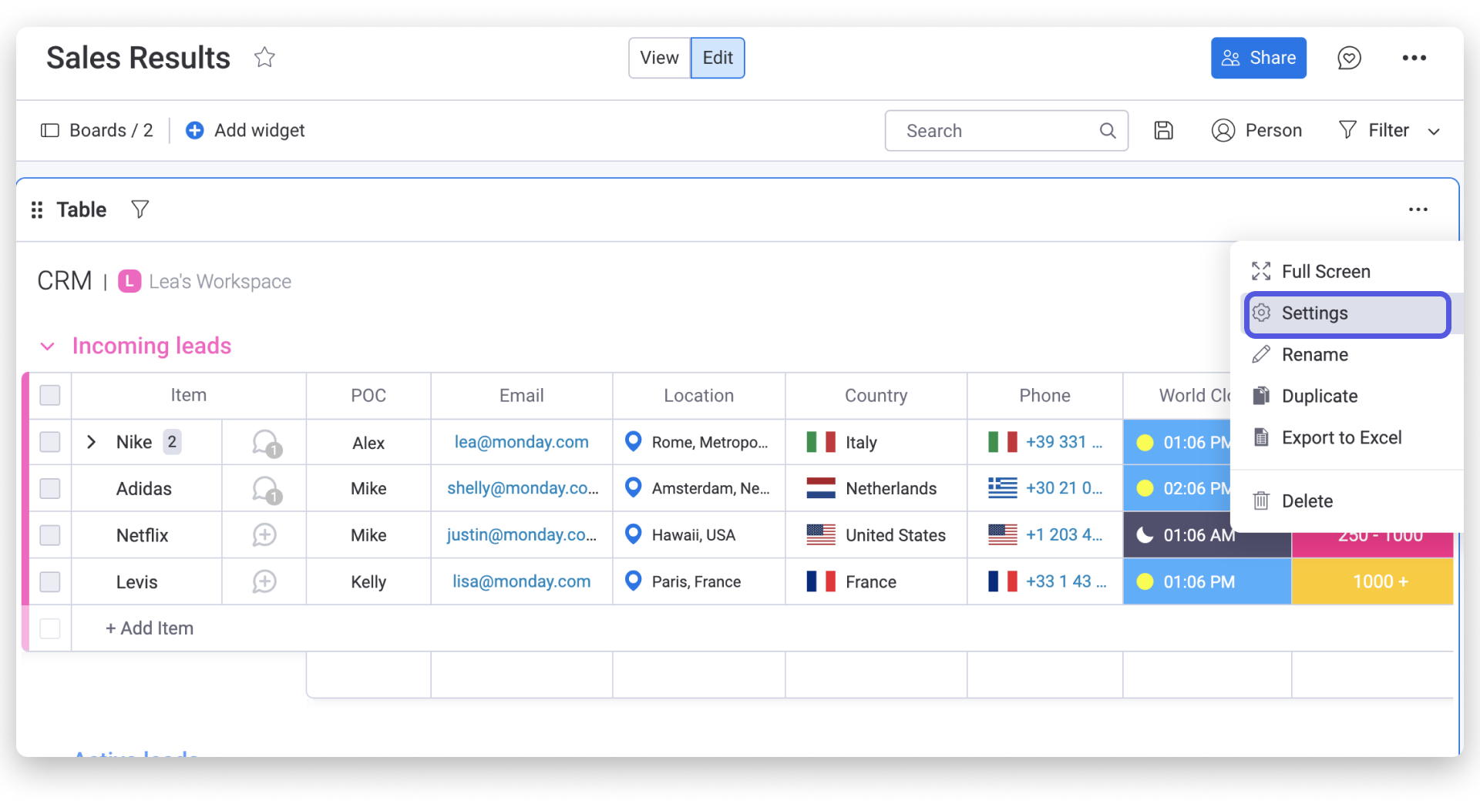Expand the Nike subitems chevron

pyautogui.click(x=91, y=442)
